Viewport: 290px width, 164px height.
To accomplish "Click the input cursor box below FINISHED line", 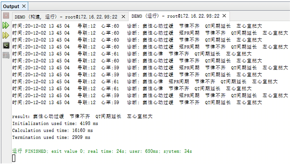I will tap(14, 158).
